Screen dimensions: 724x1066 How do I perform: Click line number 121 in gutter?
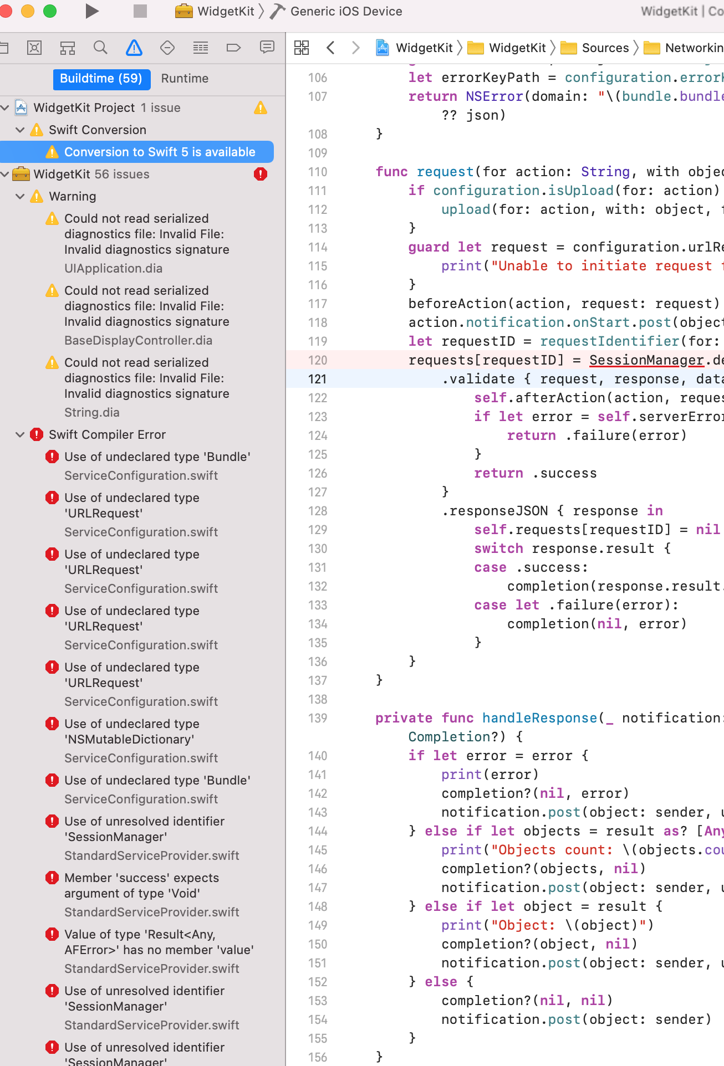pos(318,379)
